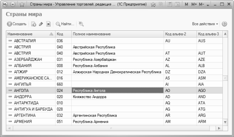Select АМЕРИКАНСКОЕ СА... row
The height and width of the screenshot is (137, 234).
pyautogui.click(x=114, y=78)
